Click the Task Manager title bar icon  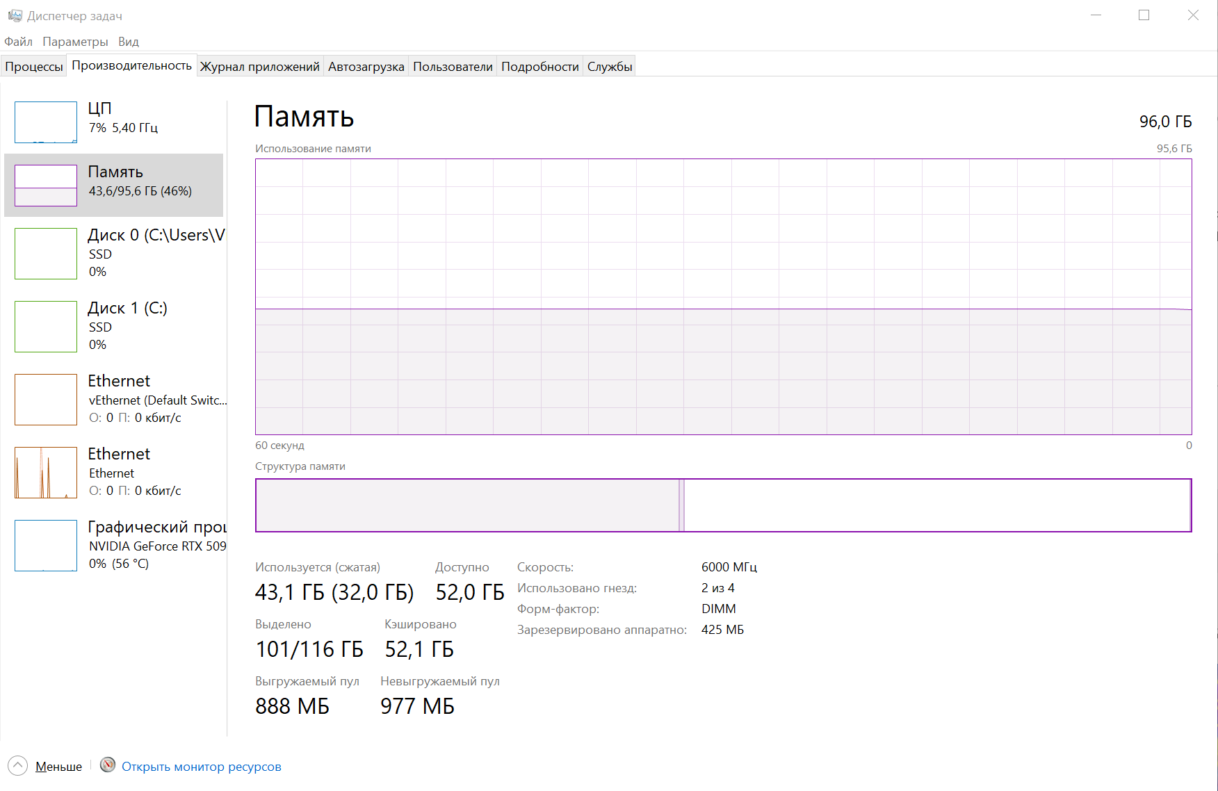(x=15, y=15)
